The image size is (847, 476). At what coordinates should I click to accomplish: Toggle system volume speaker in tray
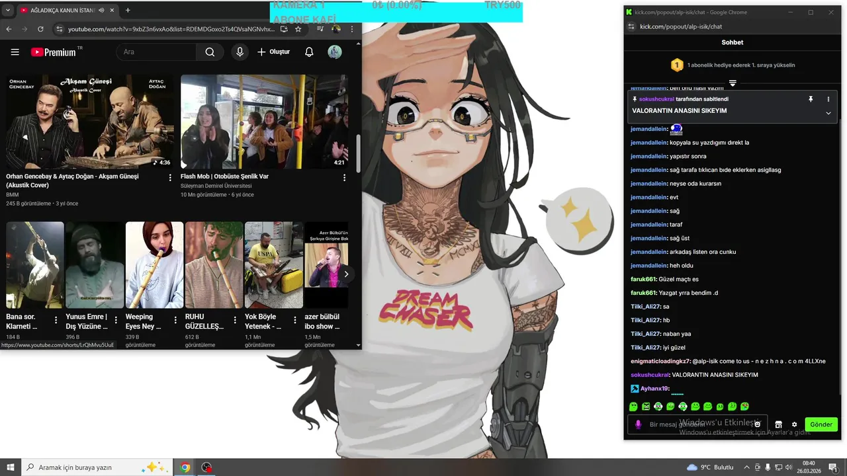[788, 467]
